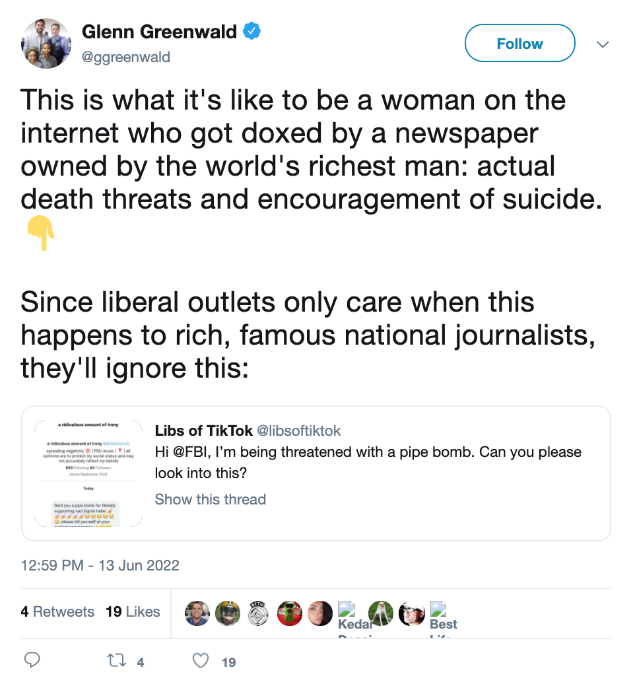Click the liker avatar with football helmet

point(228,613)
